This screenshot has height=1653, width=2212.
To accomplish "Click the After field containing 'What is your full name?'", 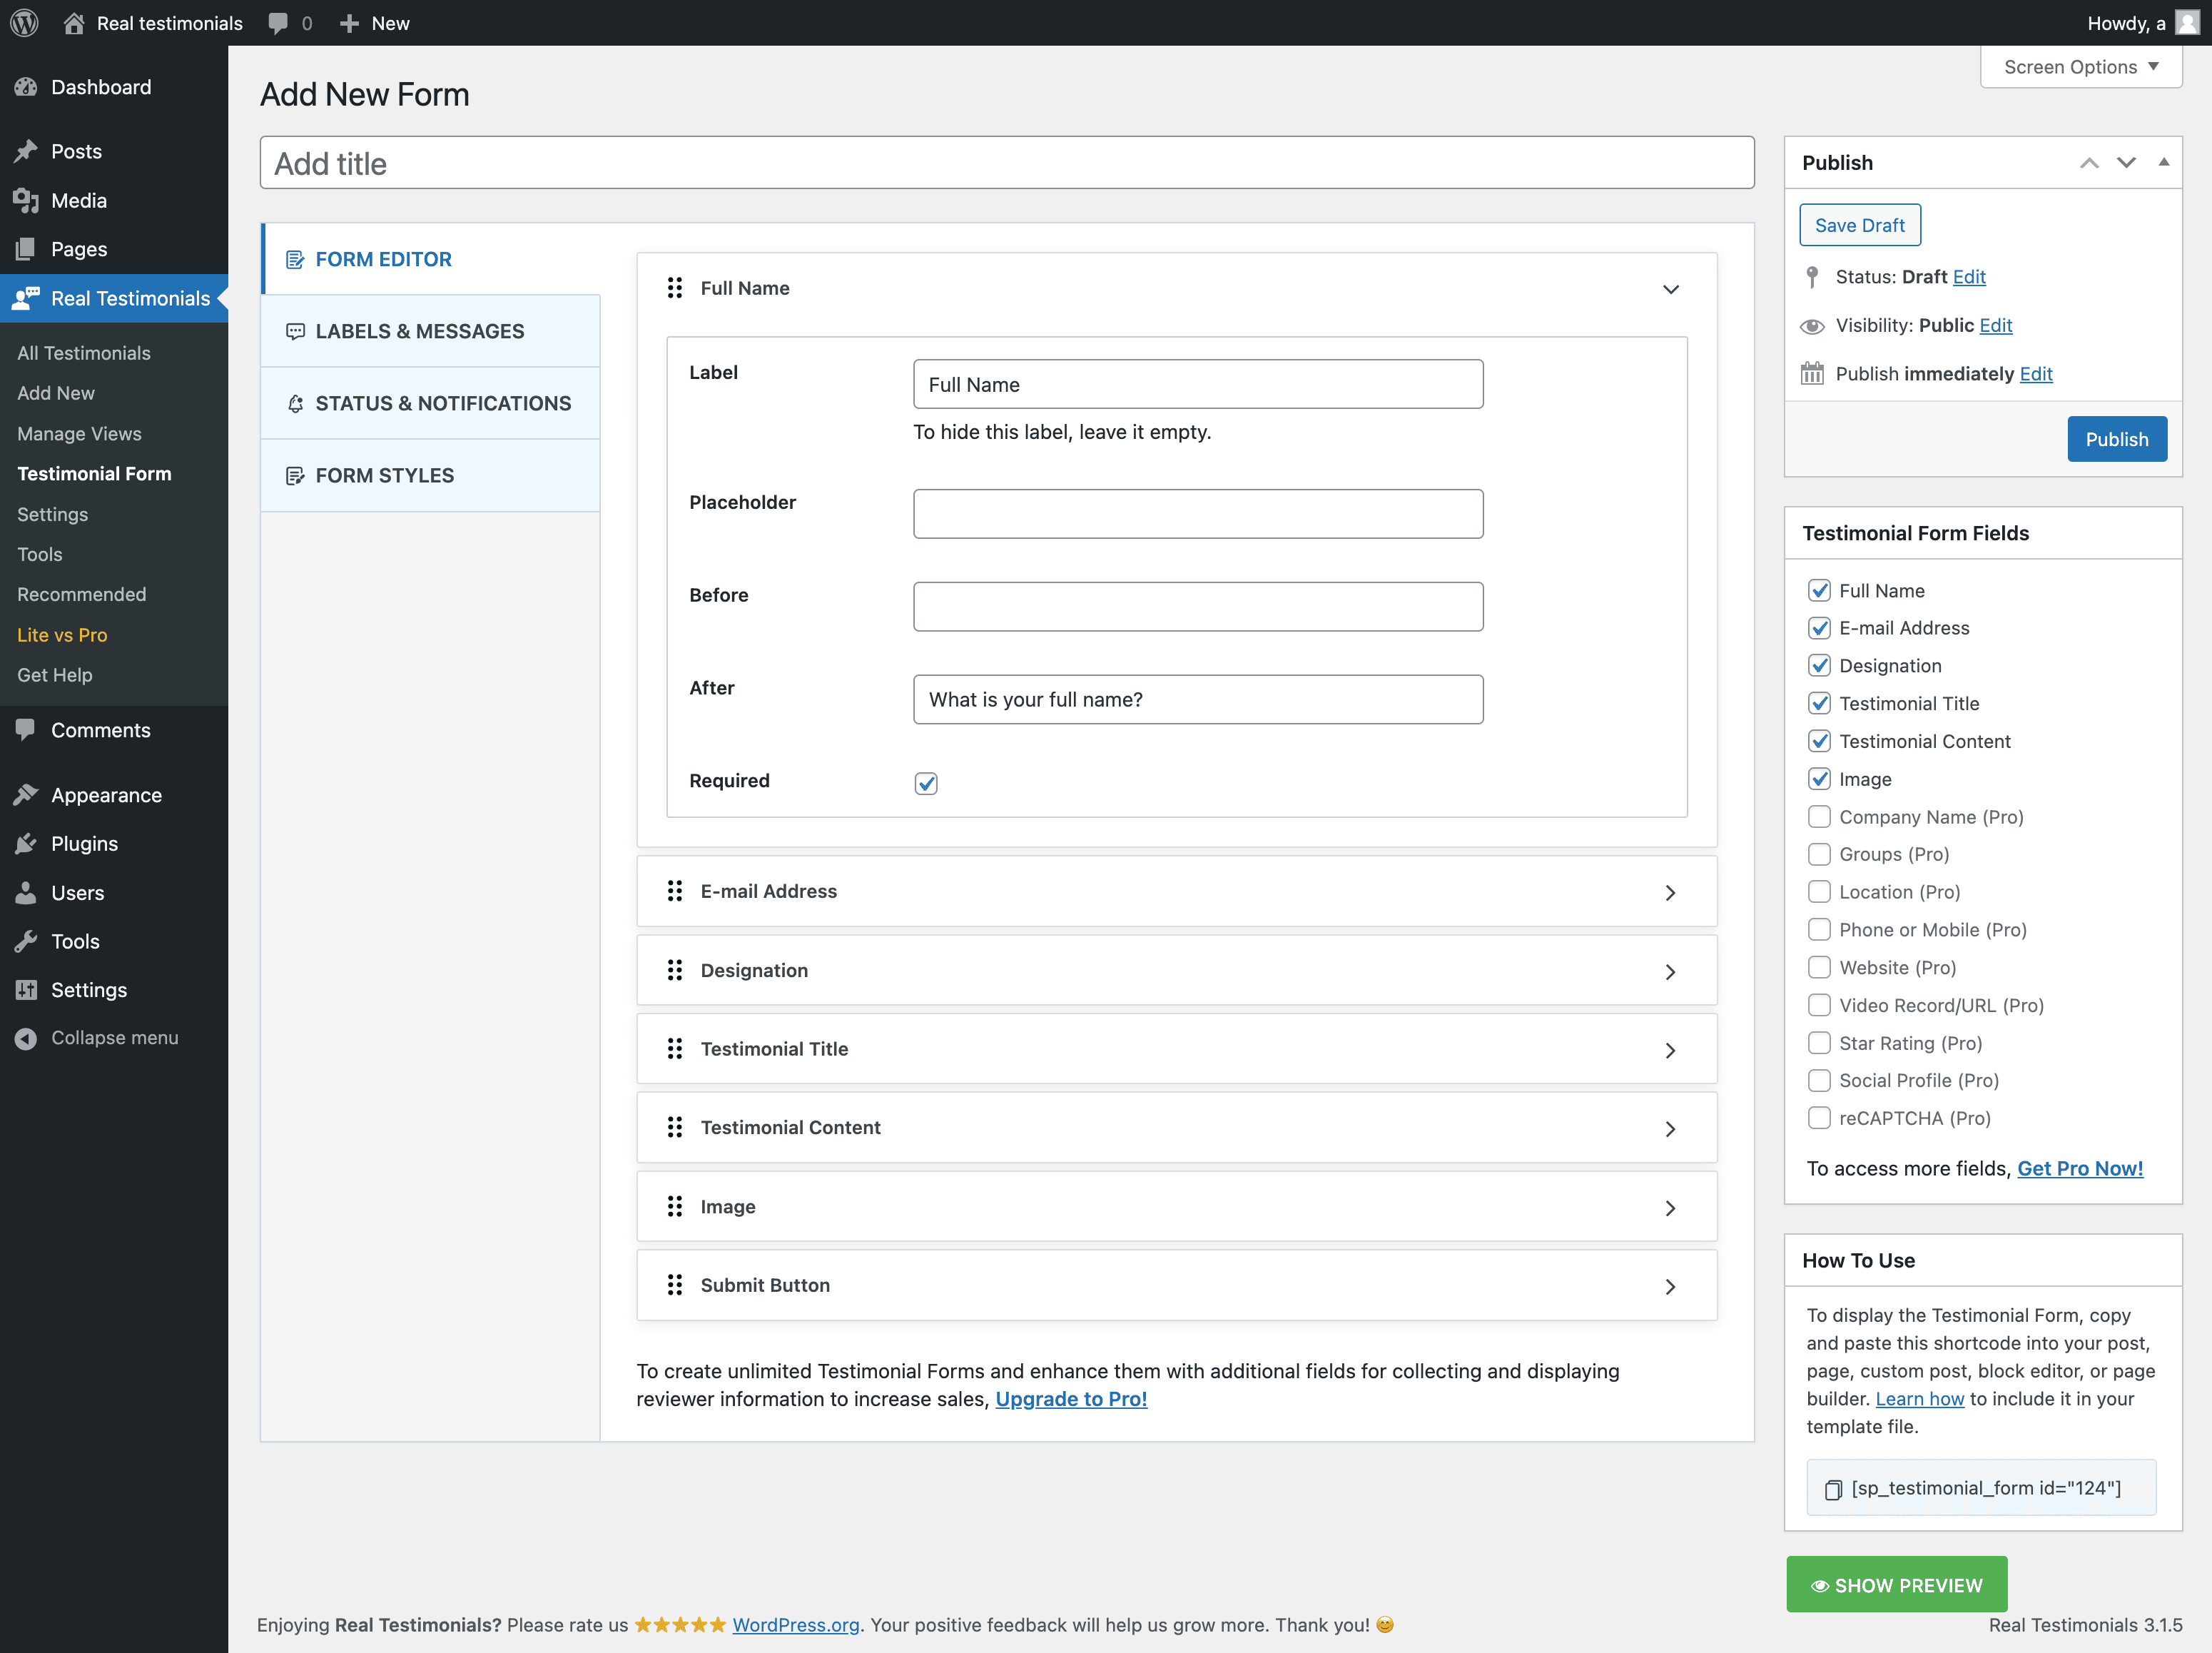I will click(1198, 700).
